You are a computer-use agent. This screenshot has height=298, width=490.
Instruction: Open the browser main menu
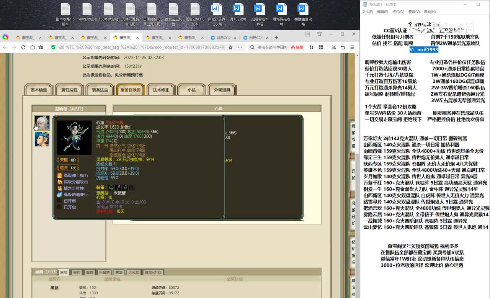pyautogui.click(x=352, y=47)
